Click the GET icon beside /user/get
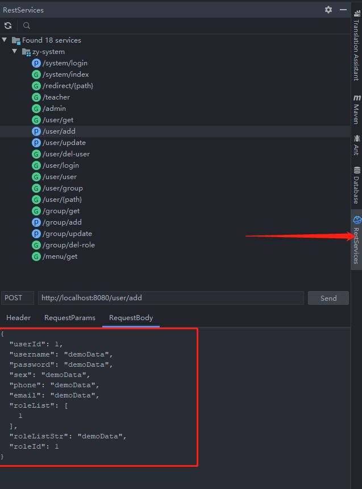This screenshot has height=489, width=362. coord(36,120)
